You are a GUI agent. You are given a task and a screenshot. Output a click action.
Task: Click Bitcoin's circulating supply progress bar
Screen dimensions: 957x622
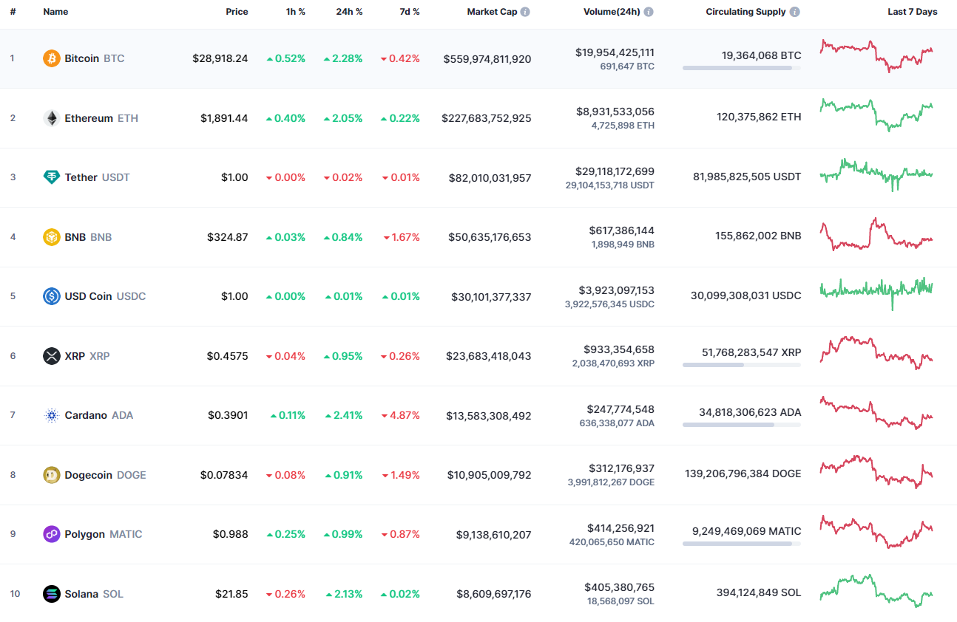click(741, 68)
